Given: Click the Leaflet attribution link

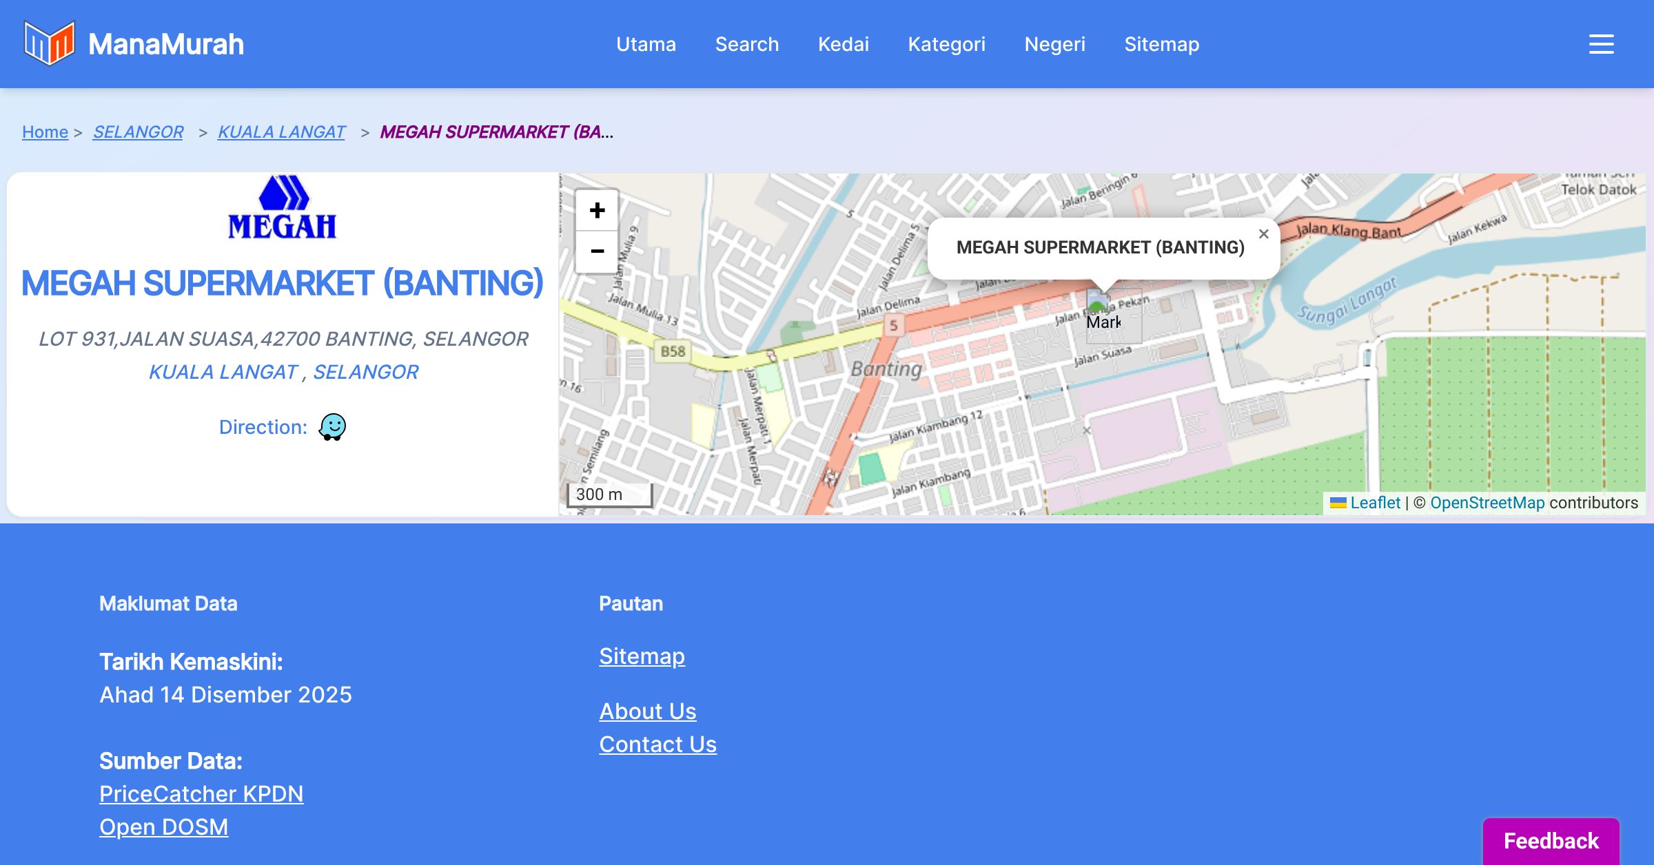Looking at the screenshot, I should 1374,503.
